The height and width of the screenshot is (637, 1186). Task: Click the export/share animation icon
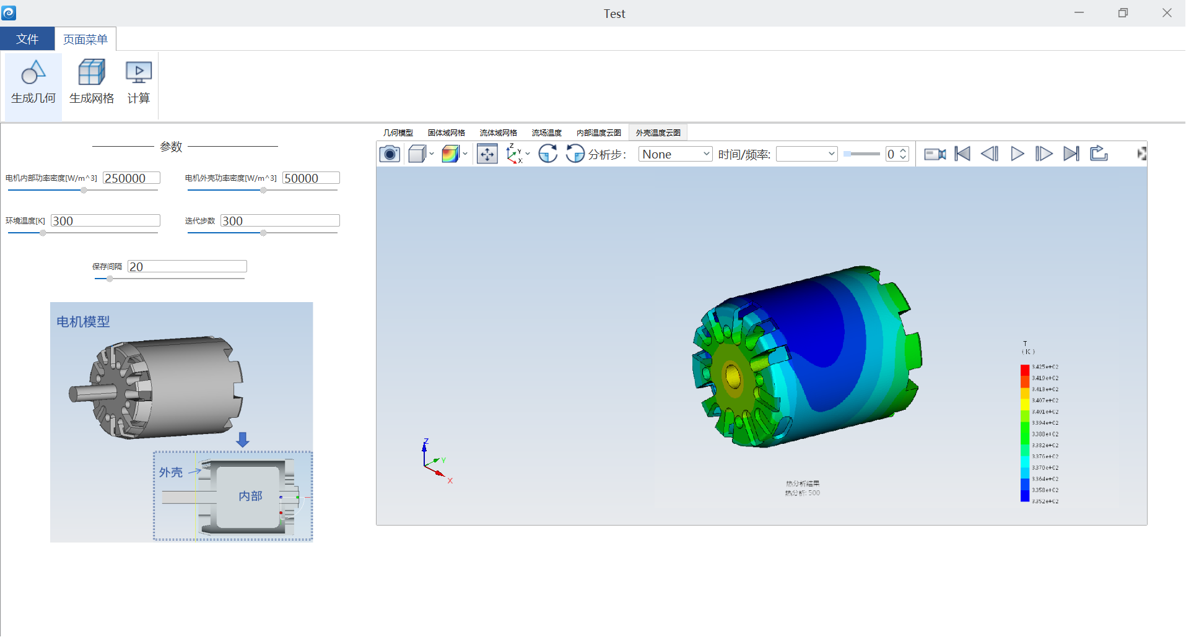coord(1099,153)
